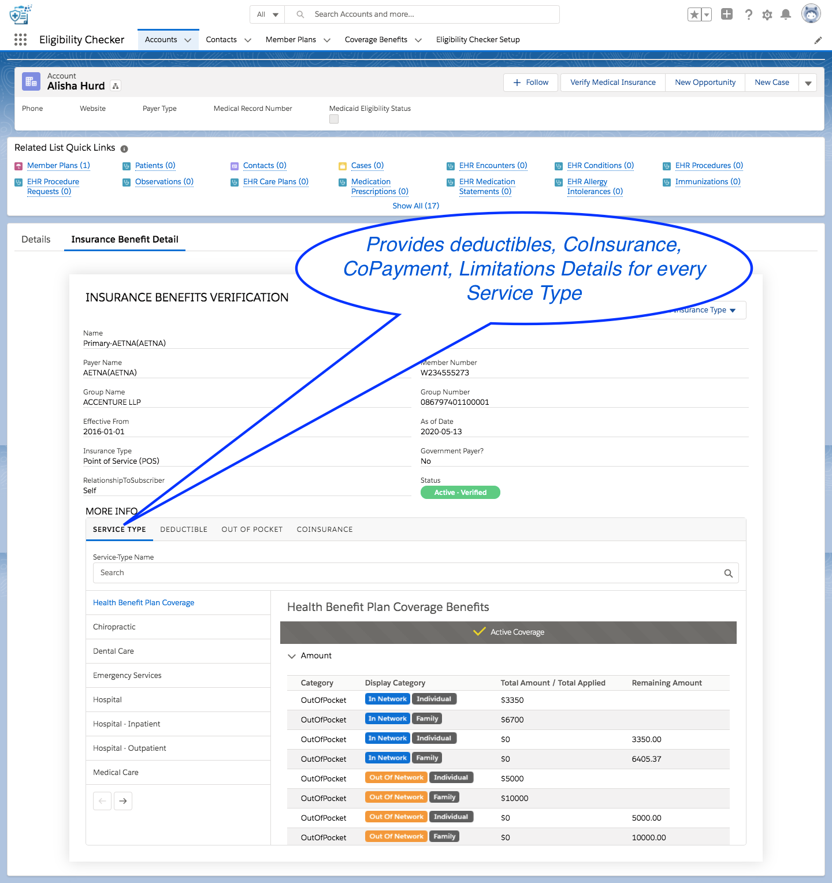Open the Setup gear icon
Viewport: 832px width, 883px height.
(x=767, y=14)
